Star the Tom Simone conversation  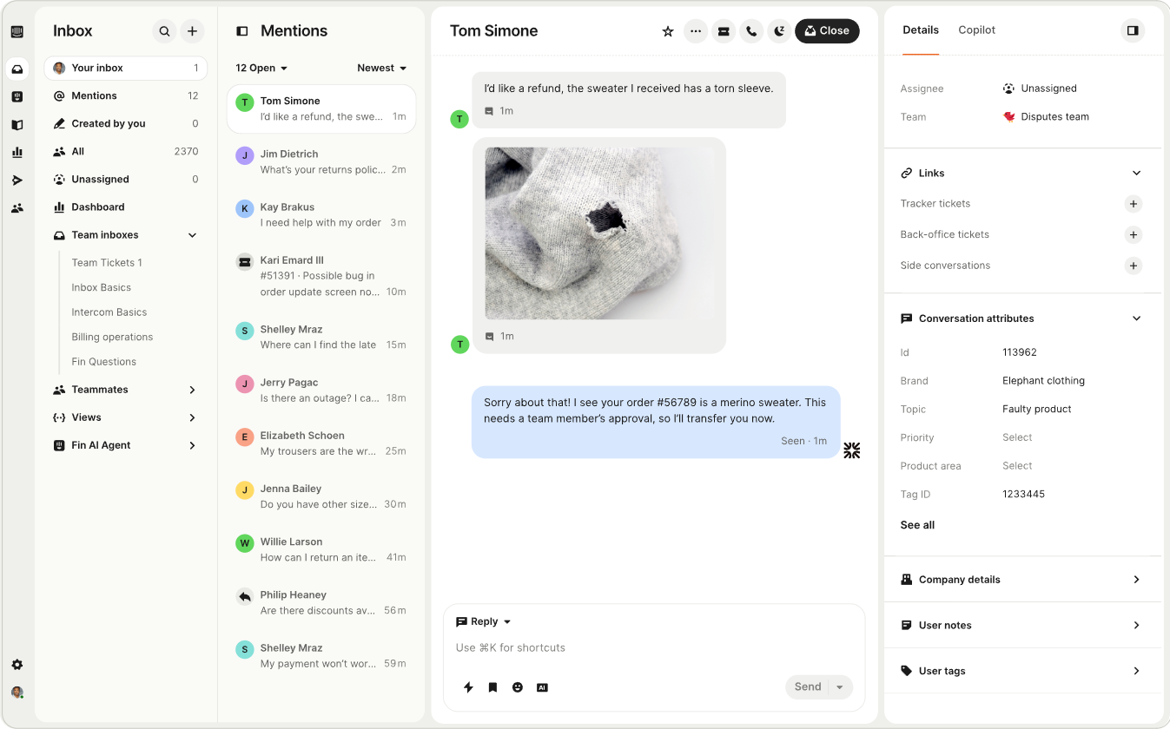tap(668, 30)
